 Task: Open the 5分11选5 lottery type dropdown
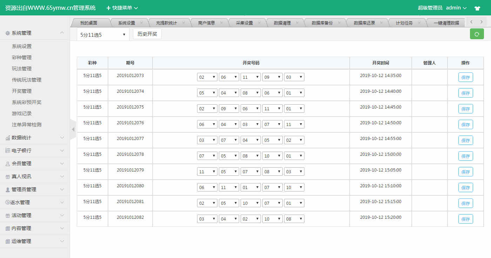coord(103,35)
